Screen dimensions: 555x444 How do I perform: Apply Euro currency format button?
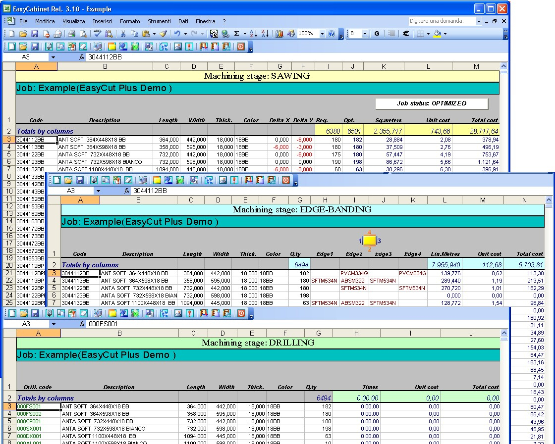405,34
